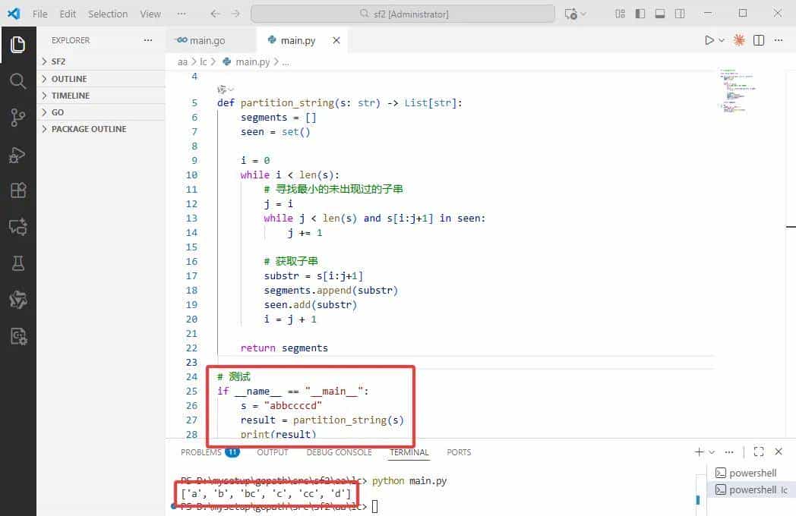796x516 pixels.
Task: Run the Python file with play button
Action: point(709,40)
